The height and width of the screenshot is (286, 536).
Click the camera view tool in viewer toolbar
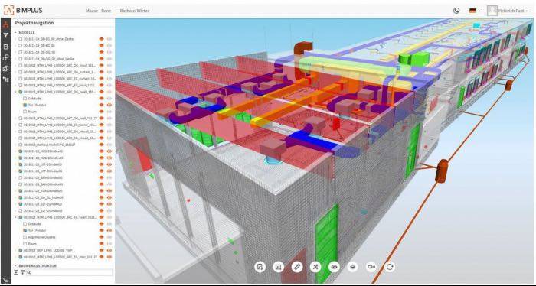click(371, 267)
